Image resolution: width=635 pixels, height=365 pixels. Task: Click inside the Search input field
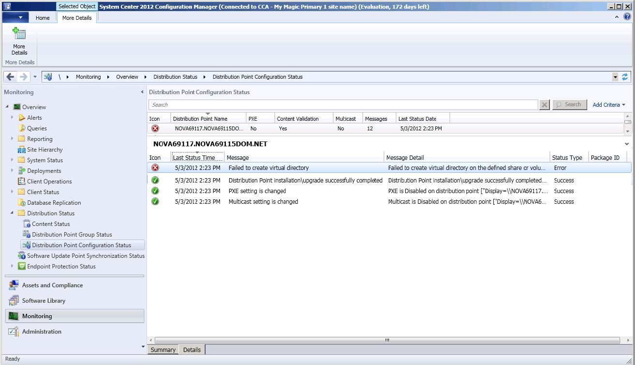[339, 104]
